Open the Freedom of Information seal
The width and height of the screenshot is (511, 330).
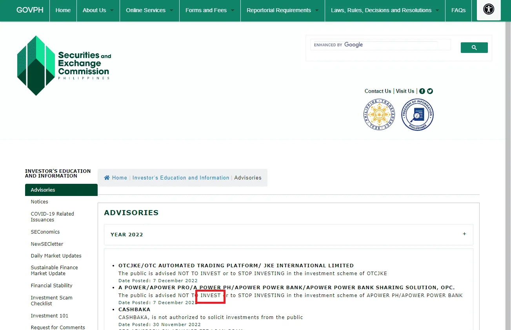417,114
